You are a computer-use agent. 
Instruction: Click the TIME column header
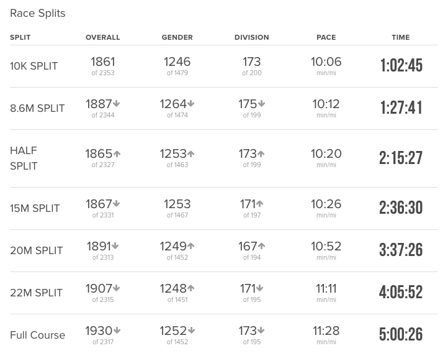tap(401, 37)
